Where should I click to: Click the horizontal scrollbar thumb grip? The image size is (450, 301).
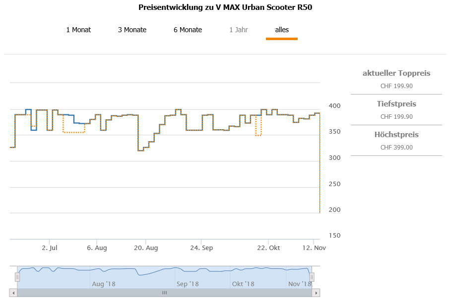164,293
